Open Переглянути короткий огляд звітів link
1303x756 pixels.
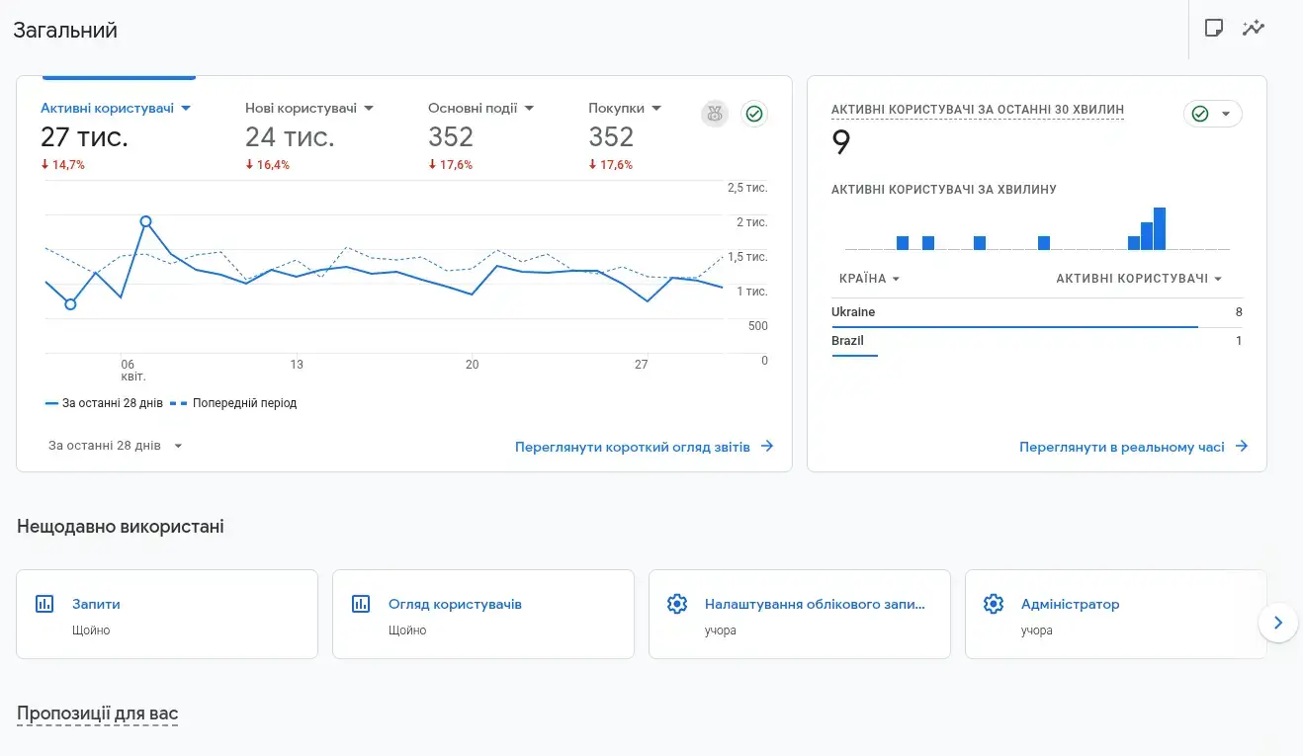(x=644, y=447)
